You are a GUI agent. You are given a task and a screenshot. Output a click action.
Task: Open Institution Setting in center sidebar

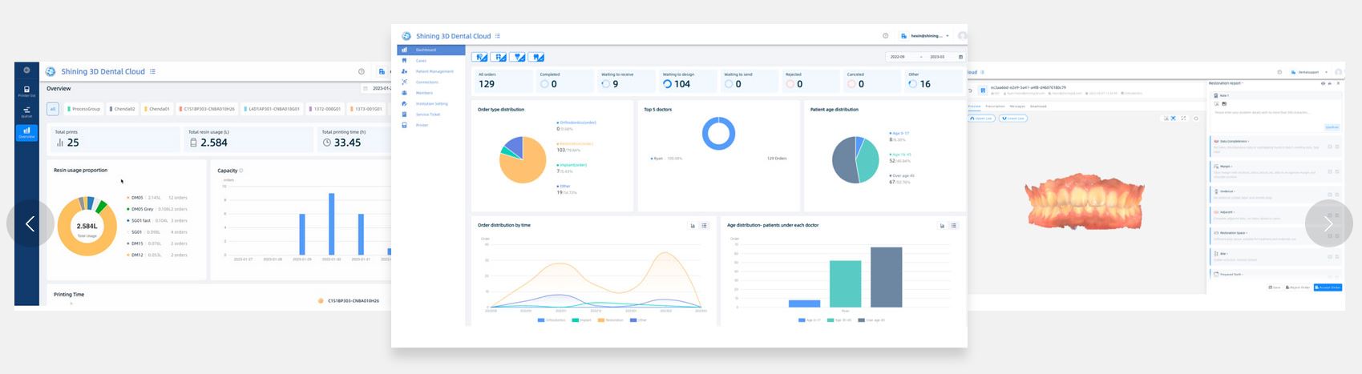tap(431, 103)
